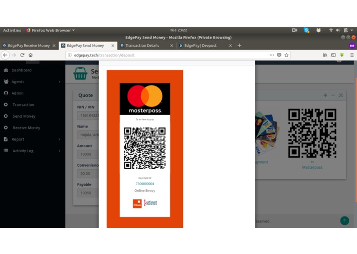357x254 pixels.
Task: Click the volume tray icon
Action: [x=338, y=30]
